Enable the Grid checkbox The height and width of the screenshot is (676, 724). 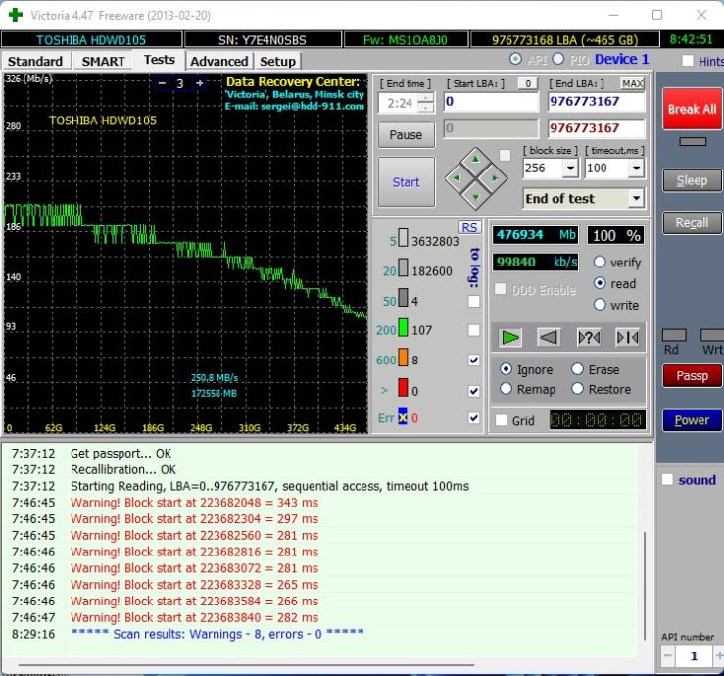pos(502,420)
